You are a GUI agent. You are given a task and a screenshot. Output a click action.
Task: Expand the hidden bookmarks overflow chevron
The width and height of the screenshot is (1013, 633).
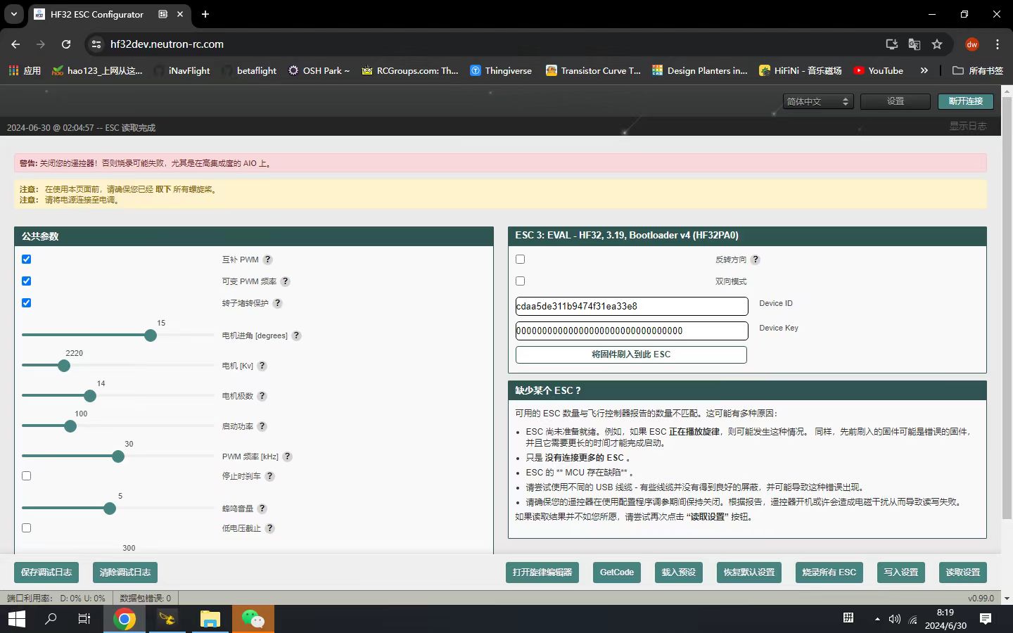point(924,70)
